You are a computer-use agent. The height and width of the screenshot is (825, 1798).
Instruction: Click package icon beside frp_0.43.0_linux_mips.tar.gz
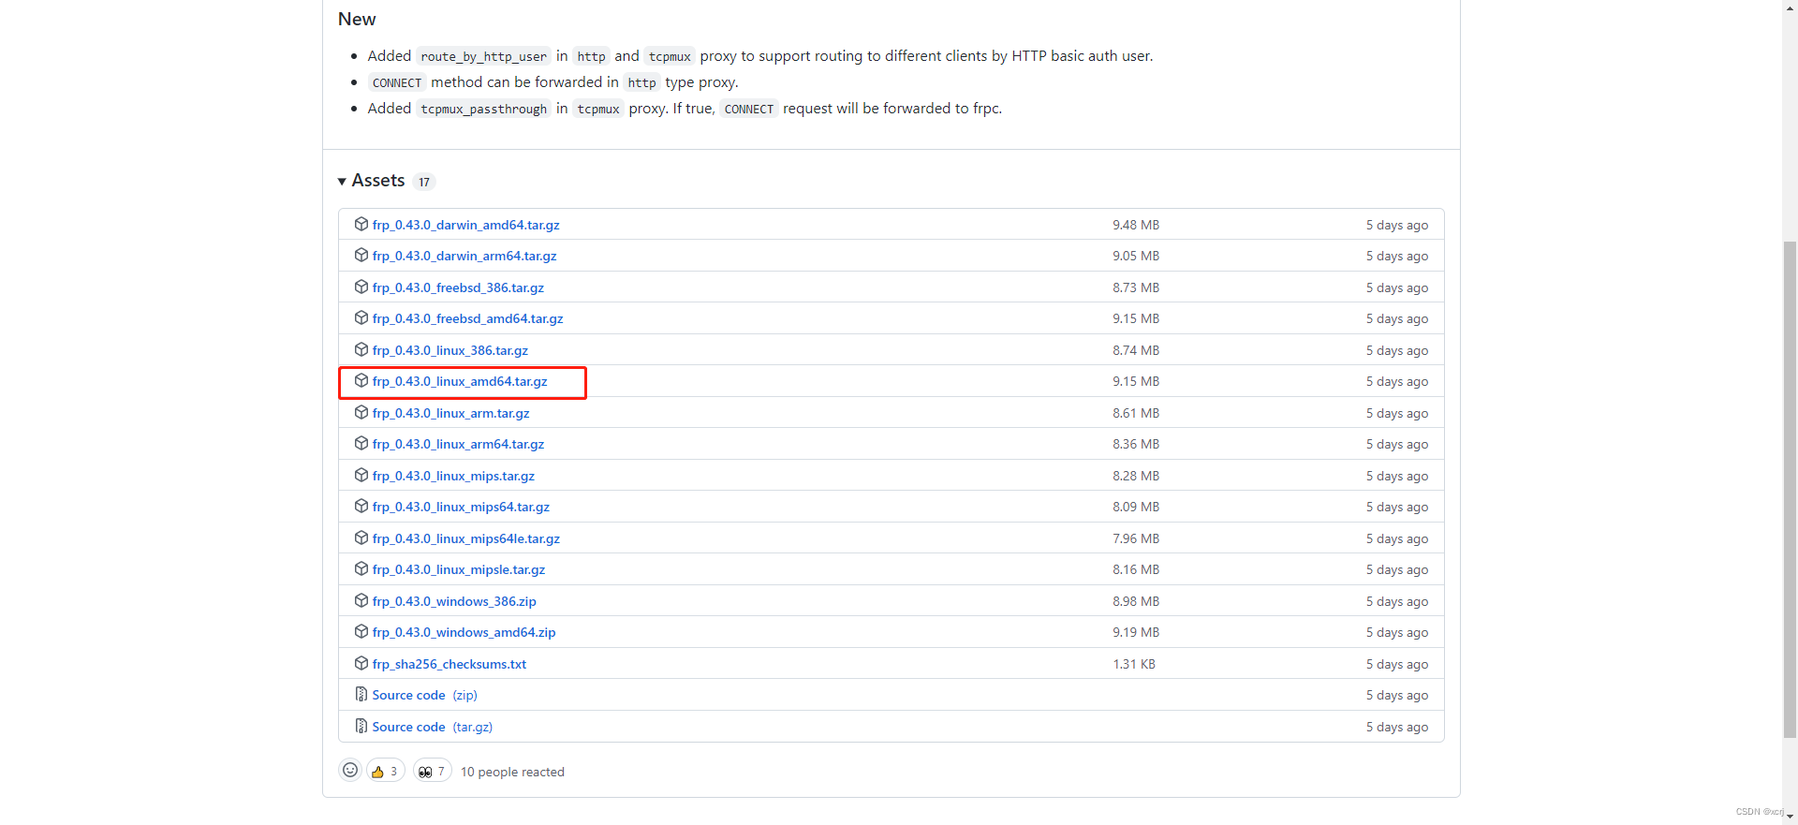click(361, 475)
